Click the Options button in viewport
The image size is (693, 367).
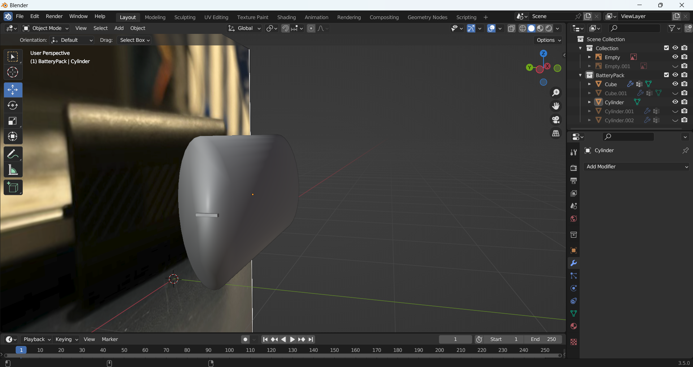pos(548,40)
